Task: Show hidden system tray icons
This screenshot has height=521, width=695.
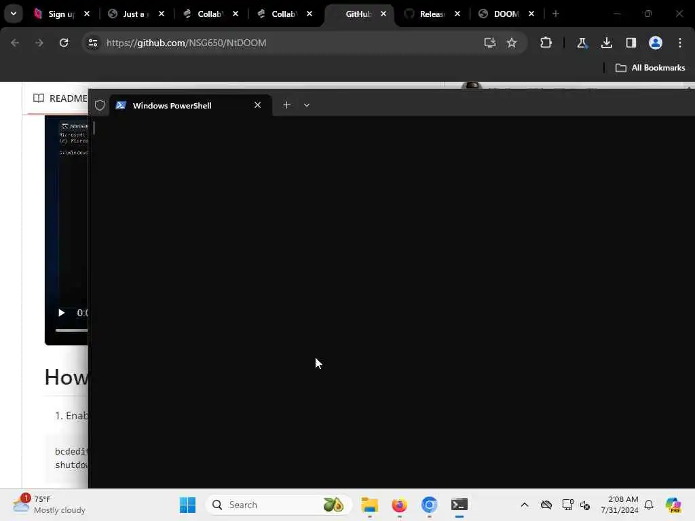Action: (x=525, y=505)
